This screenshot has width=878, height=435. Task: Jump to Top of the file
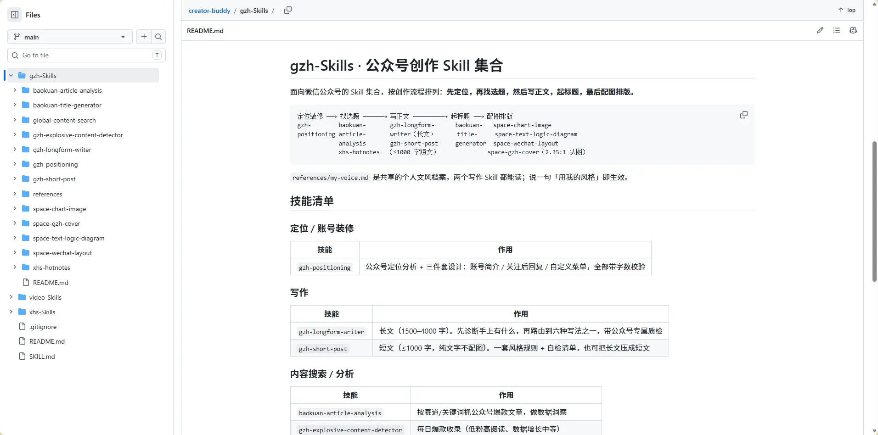tap(847, 10)
